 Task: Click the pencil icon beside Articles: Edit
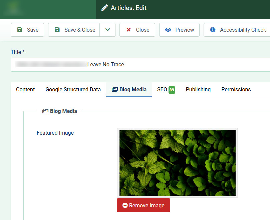click(x=105, y=8)
